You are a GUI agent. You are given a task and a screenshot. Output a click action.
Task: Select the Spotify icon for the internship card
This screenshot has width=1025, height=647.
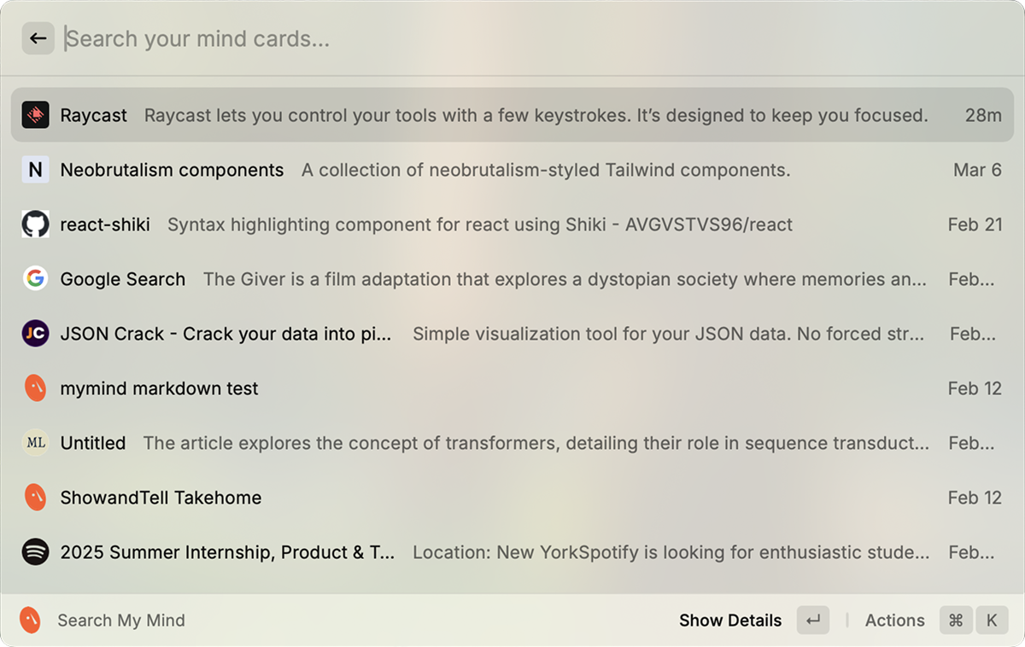[35, 551]
